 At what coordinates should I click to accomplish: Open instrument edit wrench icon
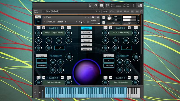point(38,17)
